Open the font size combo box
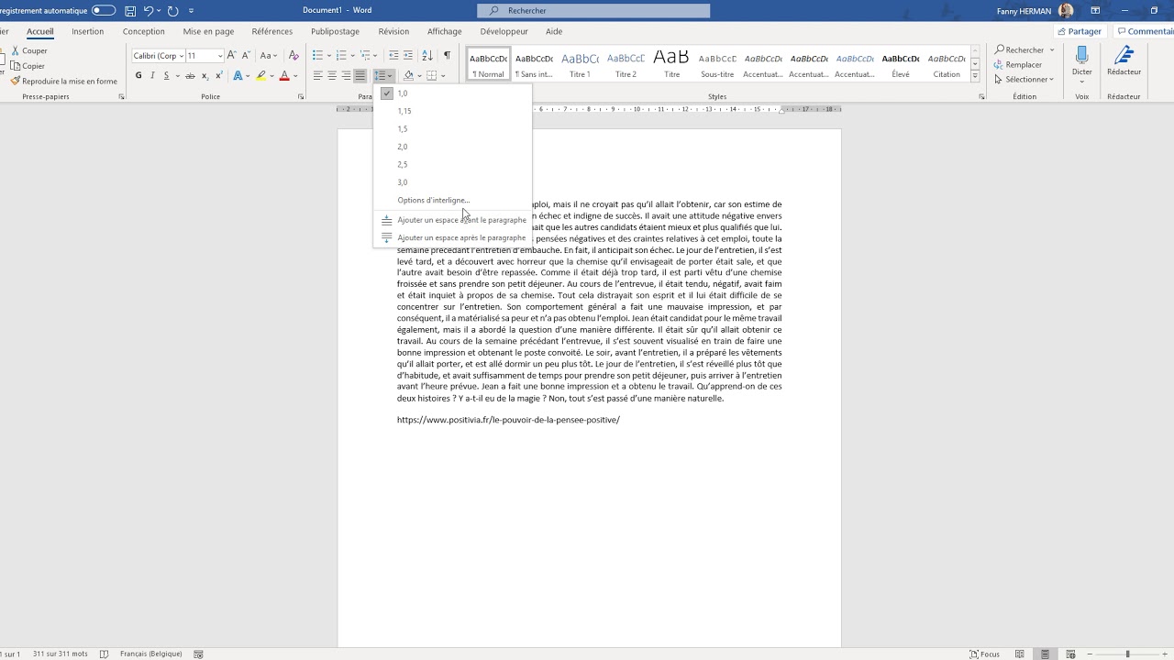Viewport: 1174px width, 660px height. 205,56
